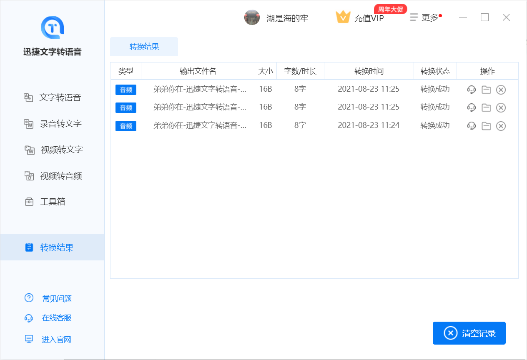The image size is (527, 360).
Task: Click 转换成功 status in the 11:24 row
Action: pos(435,125)
